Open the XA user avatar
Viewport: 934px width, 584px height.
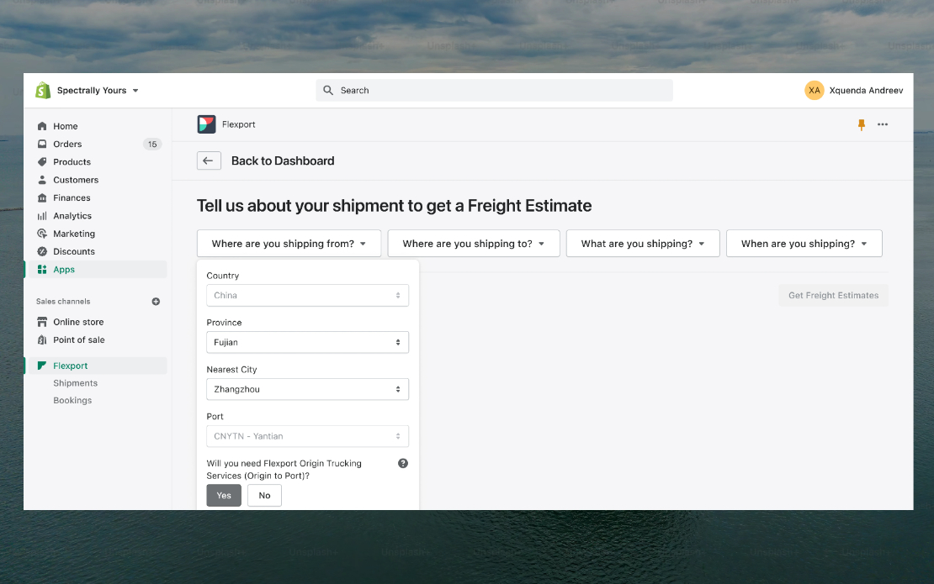pos(815,91)
